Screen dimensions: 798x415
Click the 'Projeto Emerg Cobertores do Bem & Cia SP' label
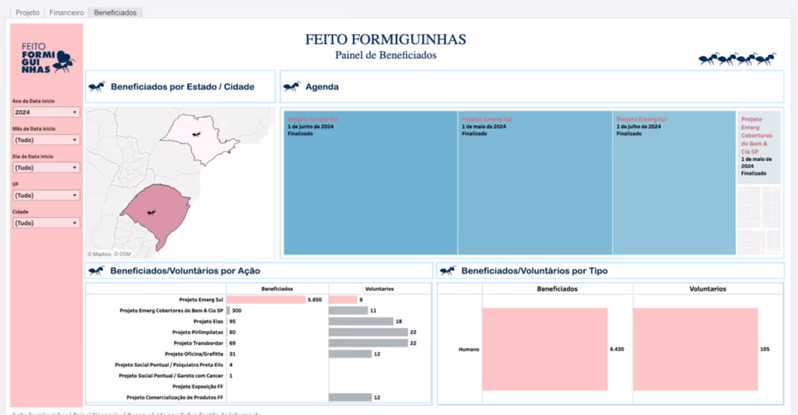point(171,310)
